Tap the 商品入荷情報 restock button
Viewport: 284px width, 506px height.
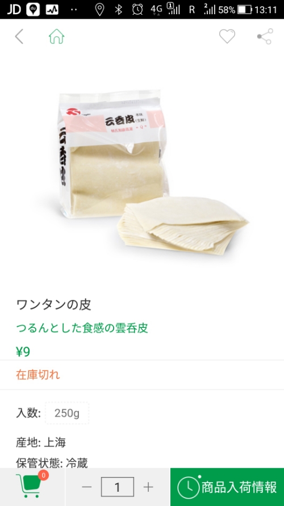[x=227, y=487]
